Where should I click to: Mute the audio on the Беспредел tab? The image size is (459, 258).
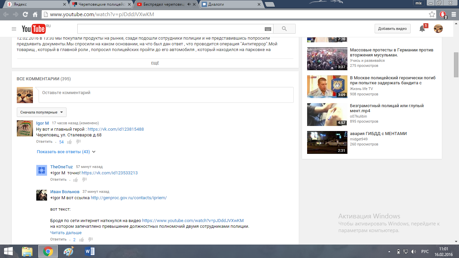[189, 4]
